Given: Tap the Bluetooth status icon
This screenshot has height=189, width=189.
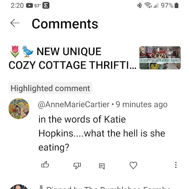Looking at the screenshot, I should 139,5.
